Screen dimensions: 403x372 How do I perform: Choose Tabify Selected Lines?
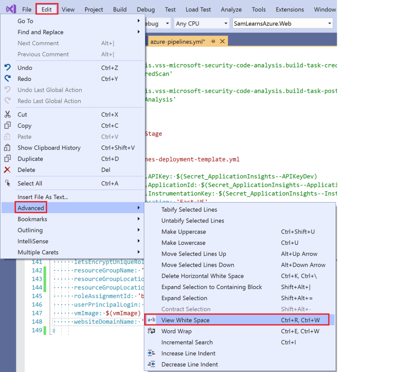pyautogui.click(x=240, y=210)
